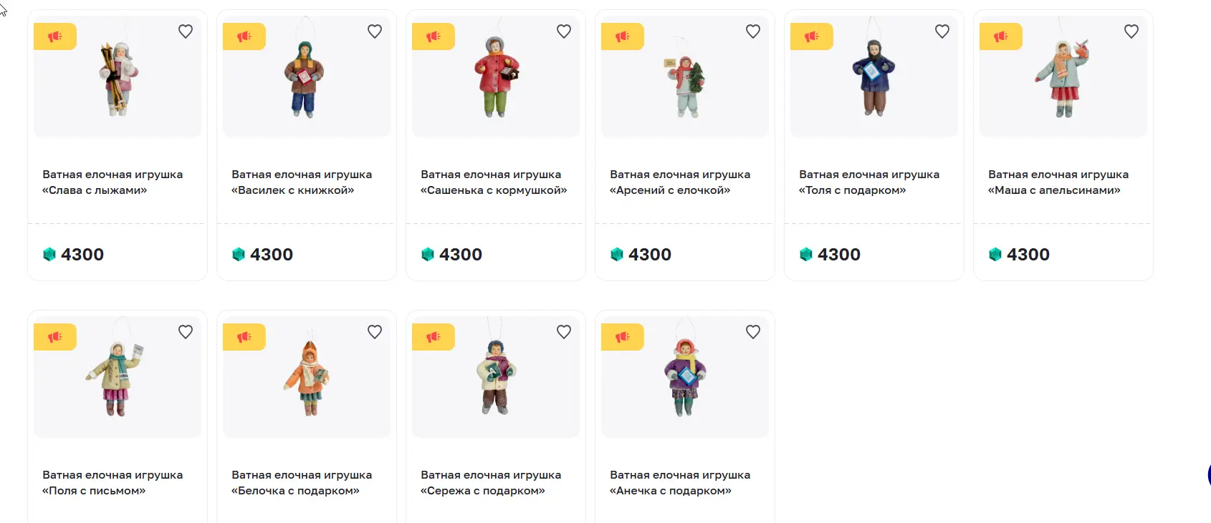Viewport: 1211px width, 523px height.
Task: Open the «Сашенька с кормушкой» product link
Action: point(494,182)
